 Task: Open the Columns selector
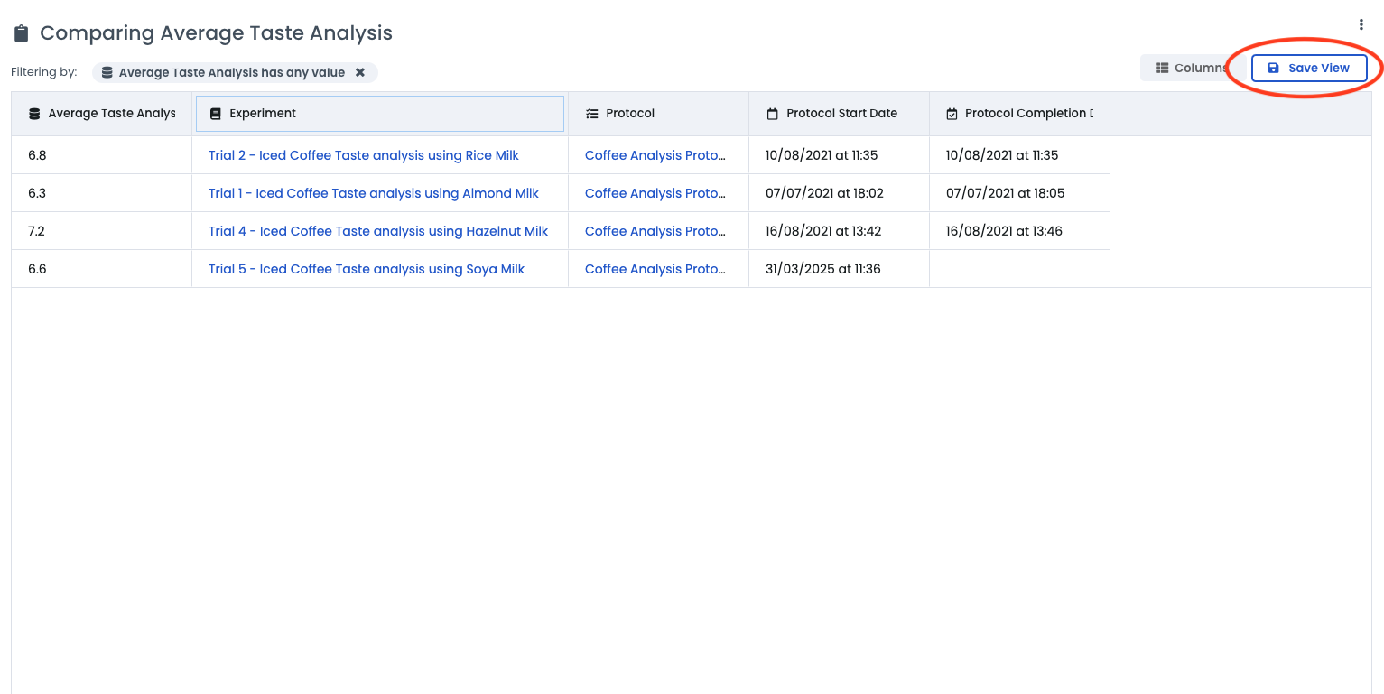click(1190, 68)
